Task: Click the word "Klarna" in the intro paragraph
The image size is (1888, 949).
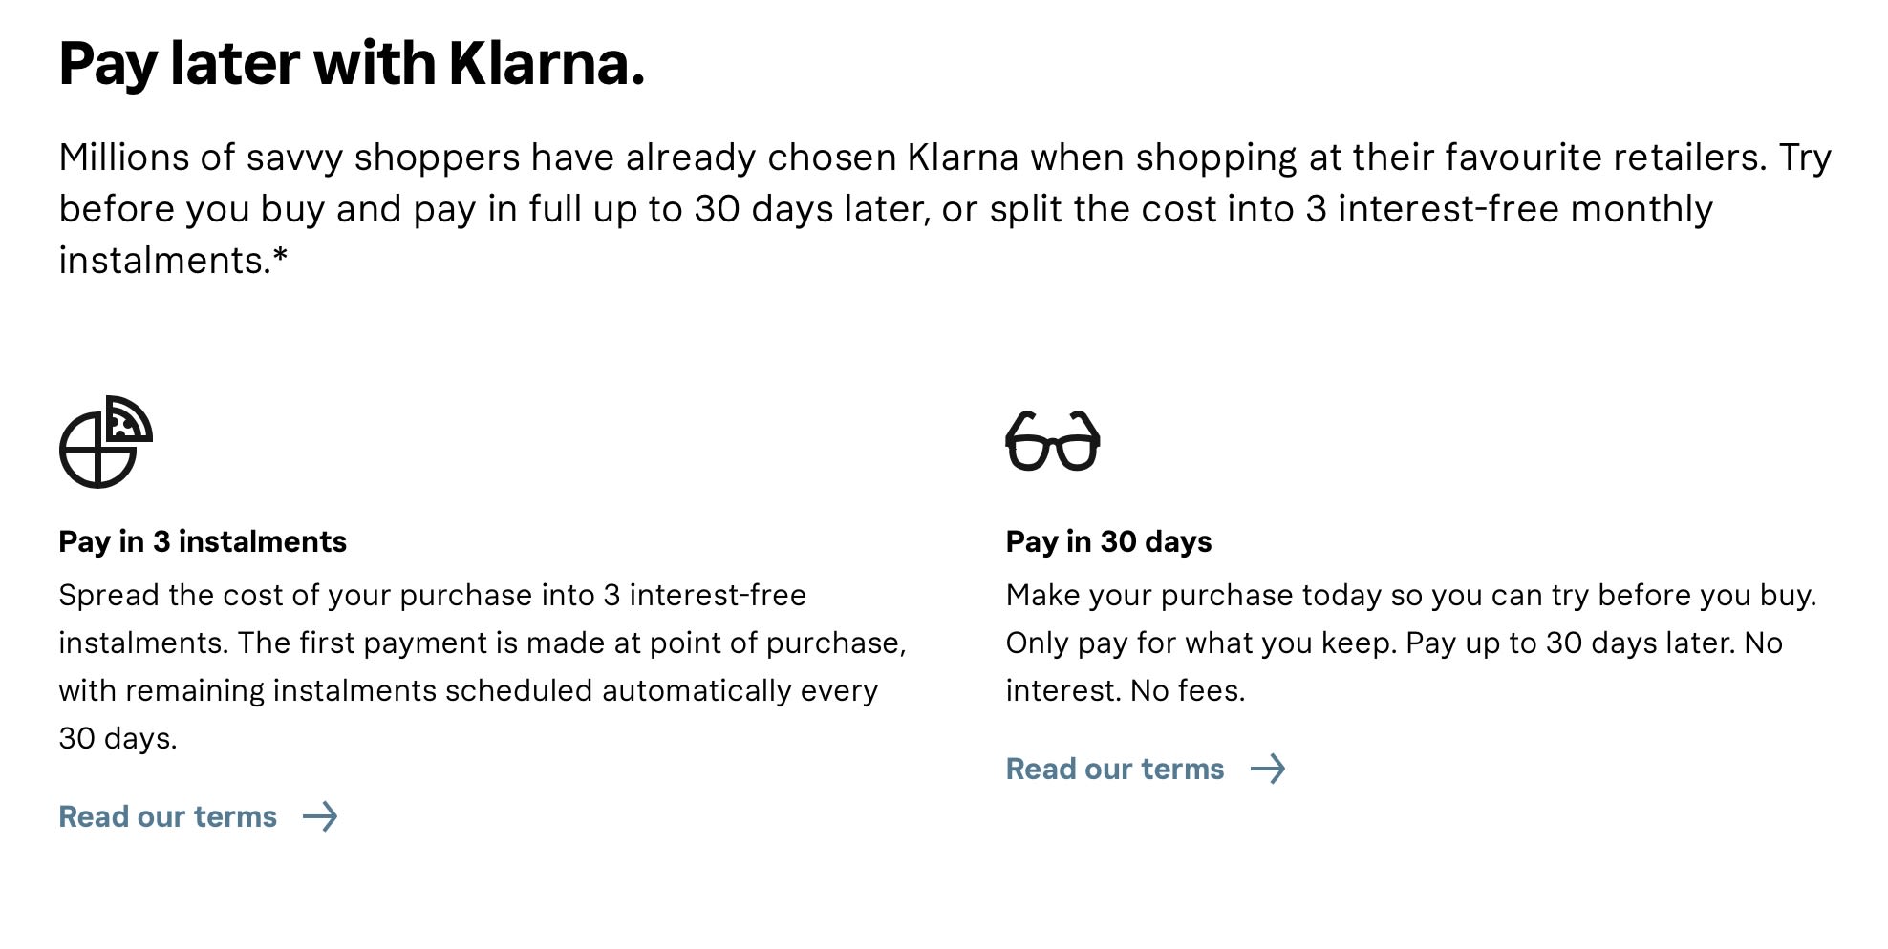Action: pyautogui.click(x=962, y=158)
